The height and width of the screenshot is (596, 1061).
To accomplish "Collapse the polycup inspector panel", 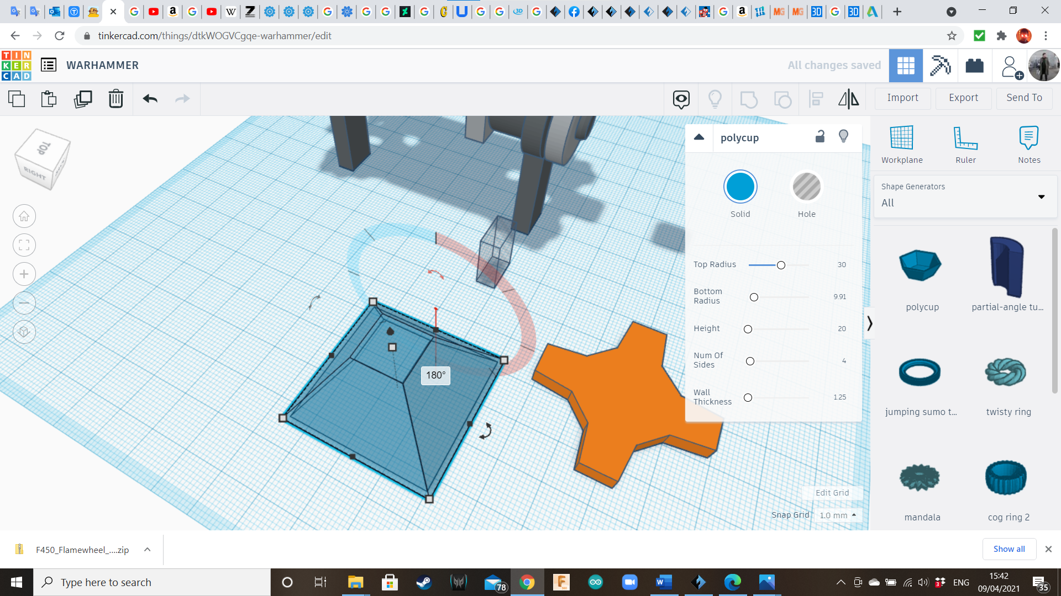I will [699, 137].
